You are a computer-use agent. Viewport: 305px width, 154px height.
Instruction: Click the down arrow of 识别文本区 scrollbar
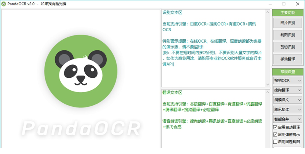point(268,85)
